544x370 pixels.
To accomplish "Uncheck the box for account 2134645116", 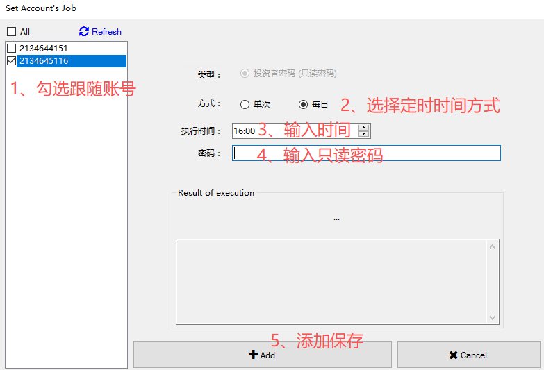I will pos(11,61).
